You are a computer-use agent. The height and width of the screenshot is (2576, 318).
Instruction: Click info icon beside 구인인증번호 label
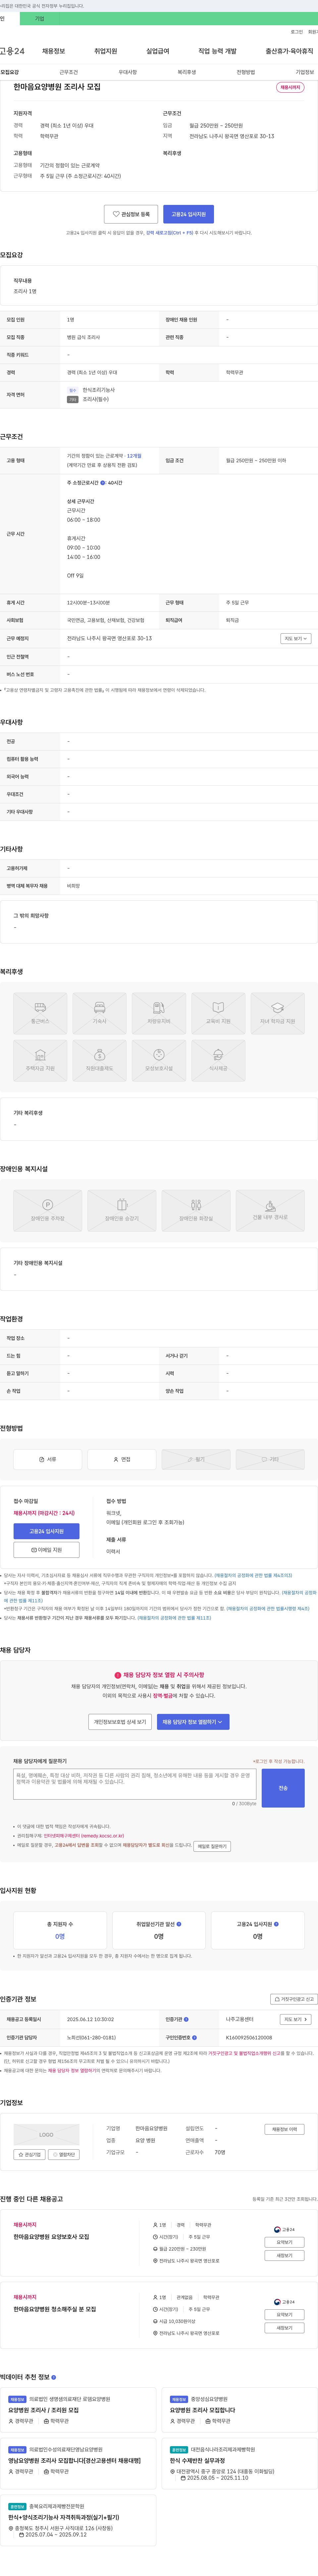[x=194, y=2037]
